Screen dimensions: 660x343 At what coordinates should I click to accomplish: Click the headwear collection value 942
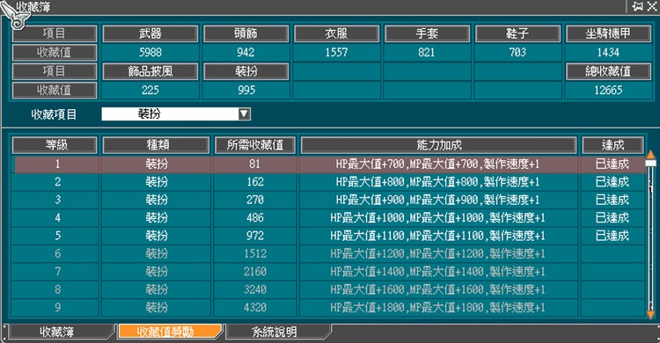pos(246,53)
